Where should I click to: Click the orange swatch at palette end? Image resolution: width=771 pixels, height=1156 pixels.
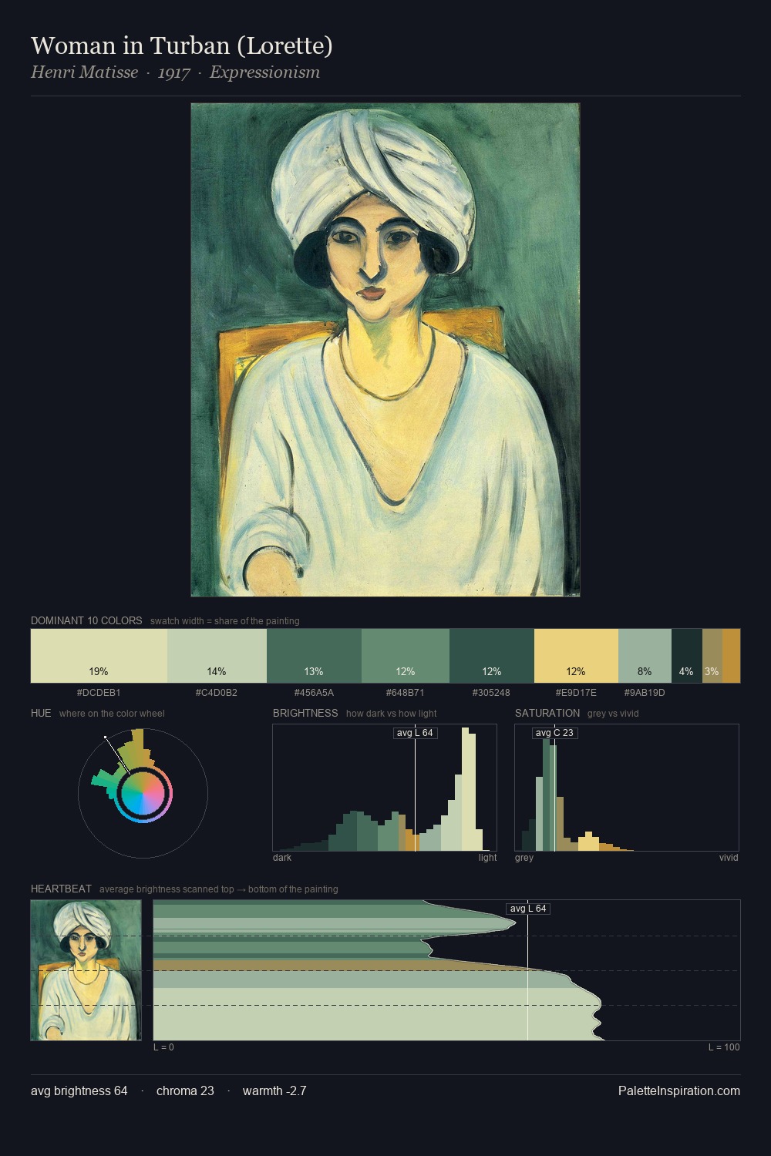[x=731, y=656]
